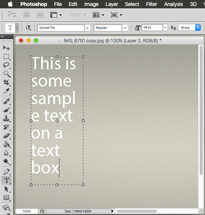Select the Crop tool
The height and width of the screenshot is (215, 205).
[x=6, y=82]
